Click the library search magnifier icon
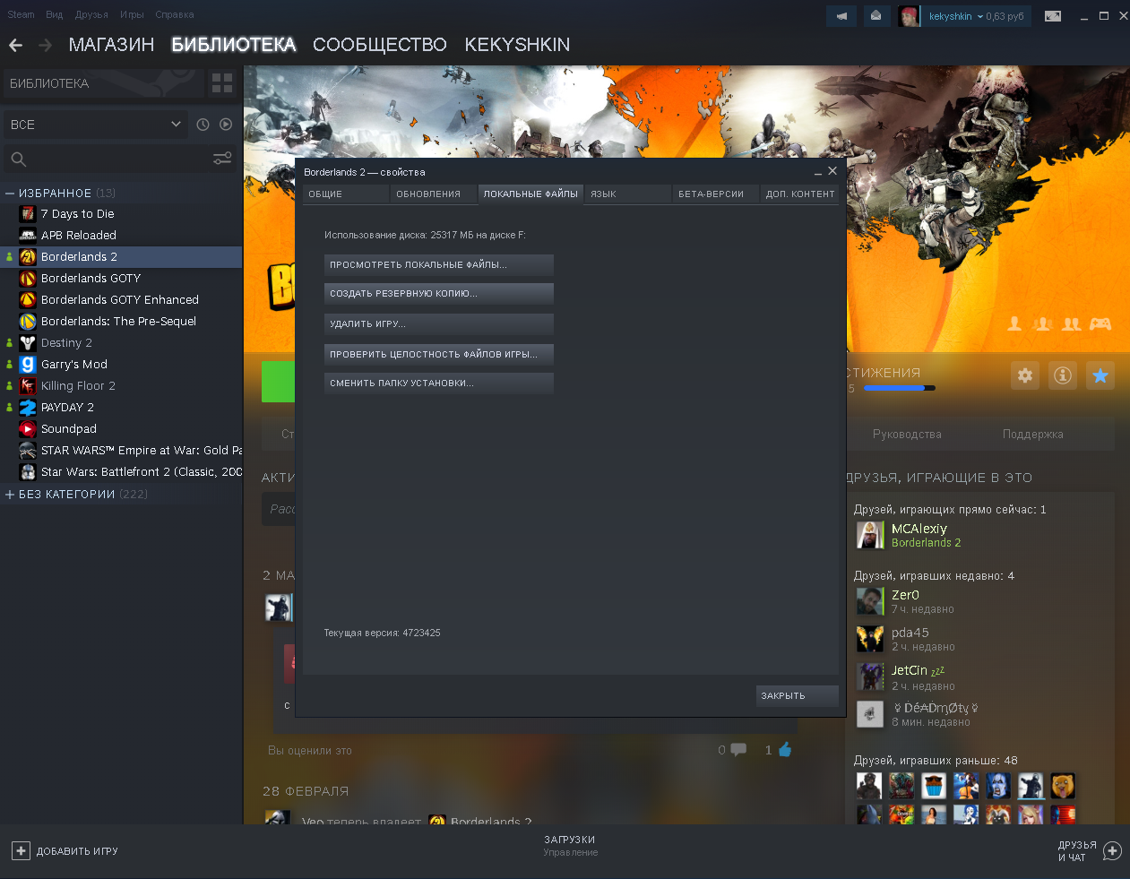The height and width of the screenshot is (879, 1130). coord(18,159)
